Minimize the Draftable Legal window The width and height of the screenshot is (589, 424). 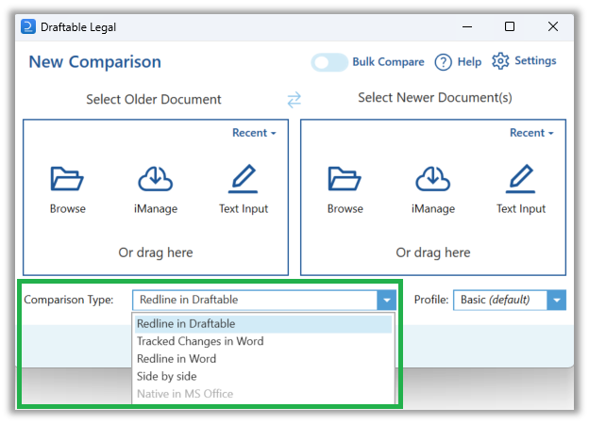click(x=467, y=26)
